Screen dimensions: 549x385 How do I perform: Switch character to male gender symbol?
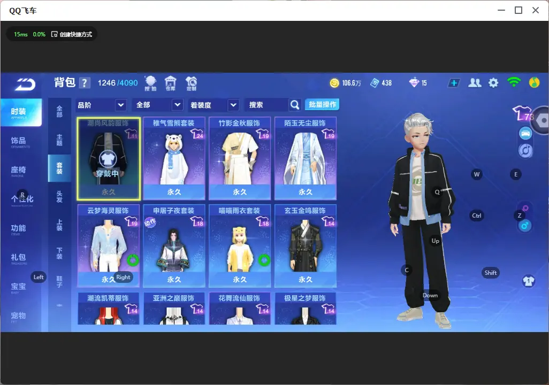pyautogui.click(x=525, y=226)
